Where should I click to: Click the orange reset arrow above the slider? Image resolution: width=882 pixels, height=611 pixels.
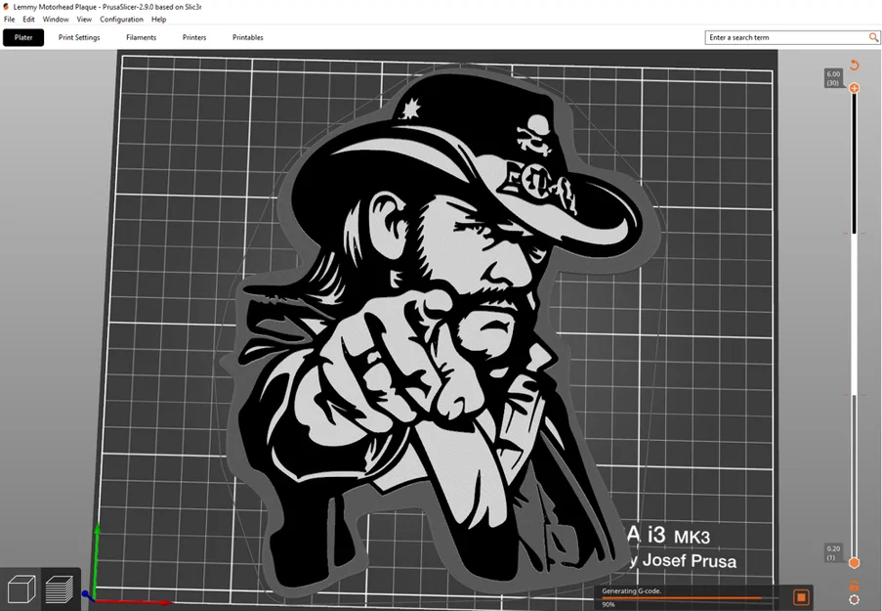pyautogui.click(x=854, y=65)
